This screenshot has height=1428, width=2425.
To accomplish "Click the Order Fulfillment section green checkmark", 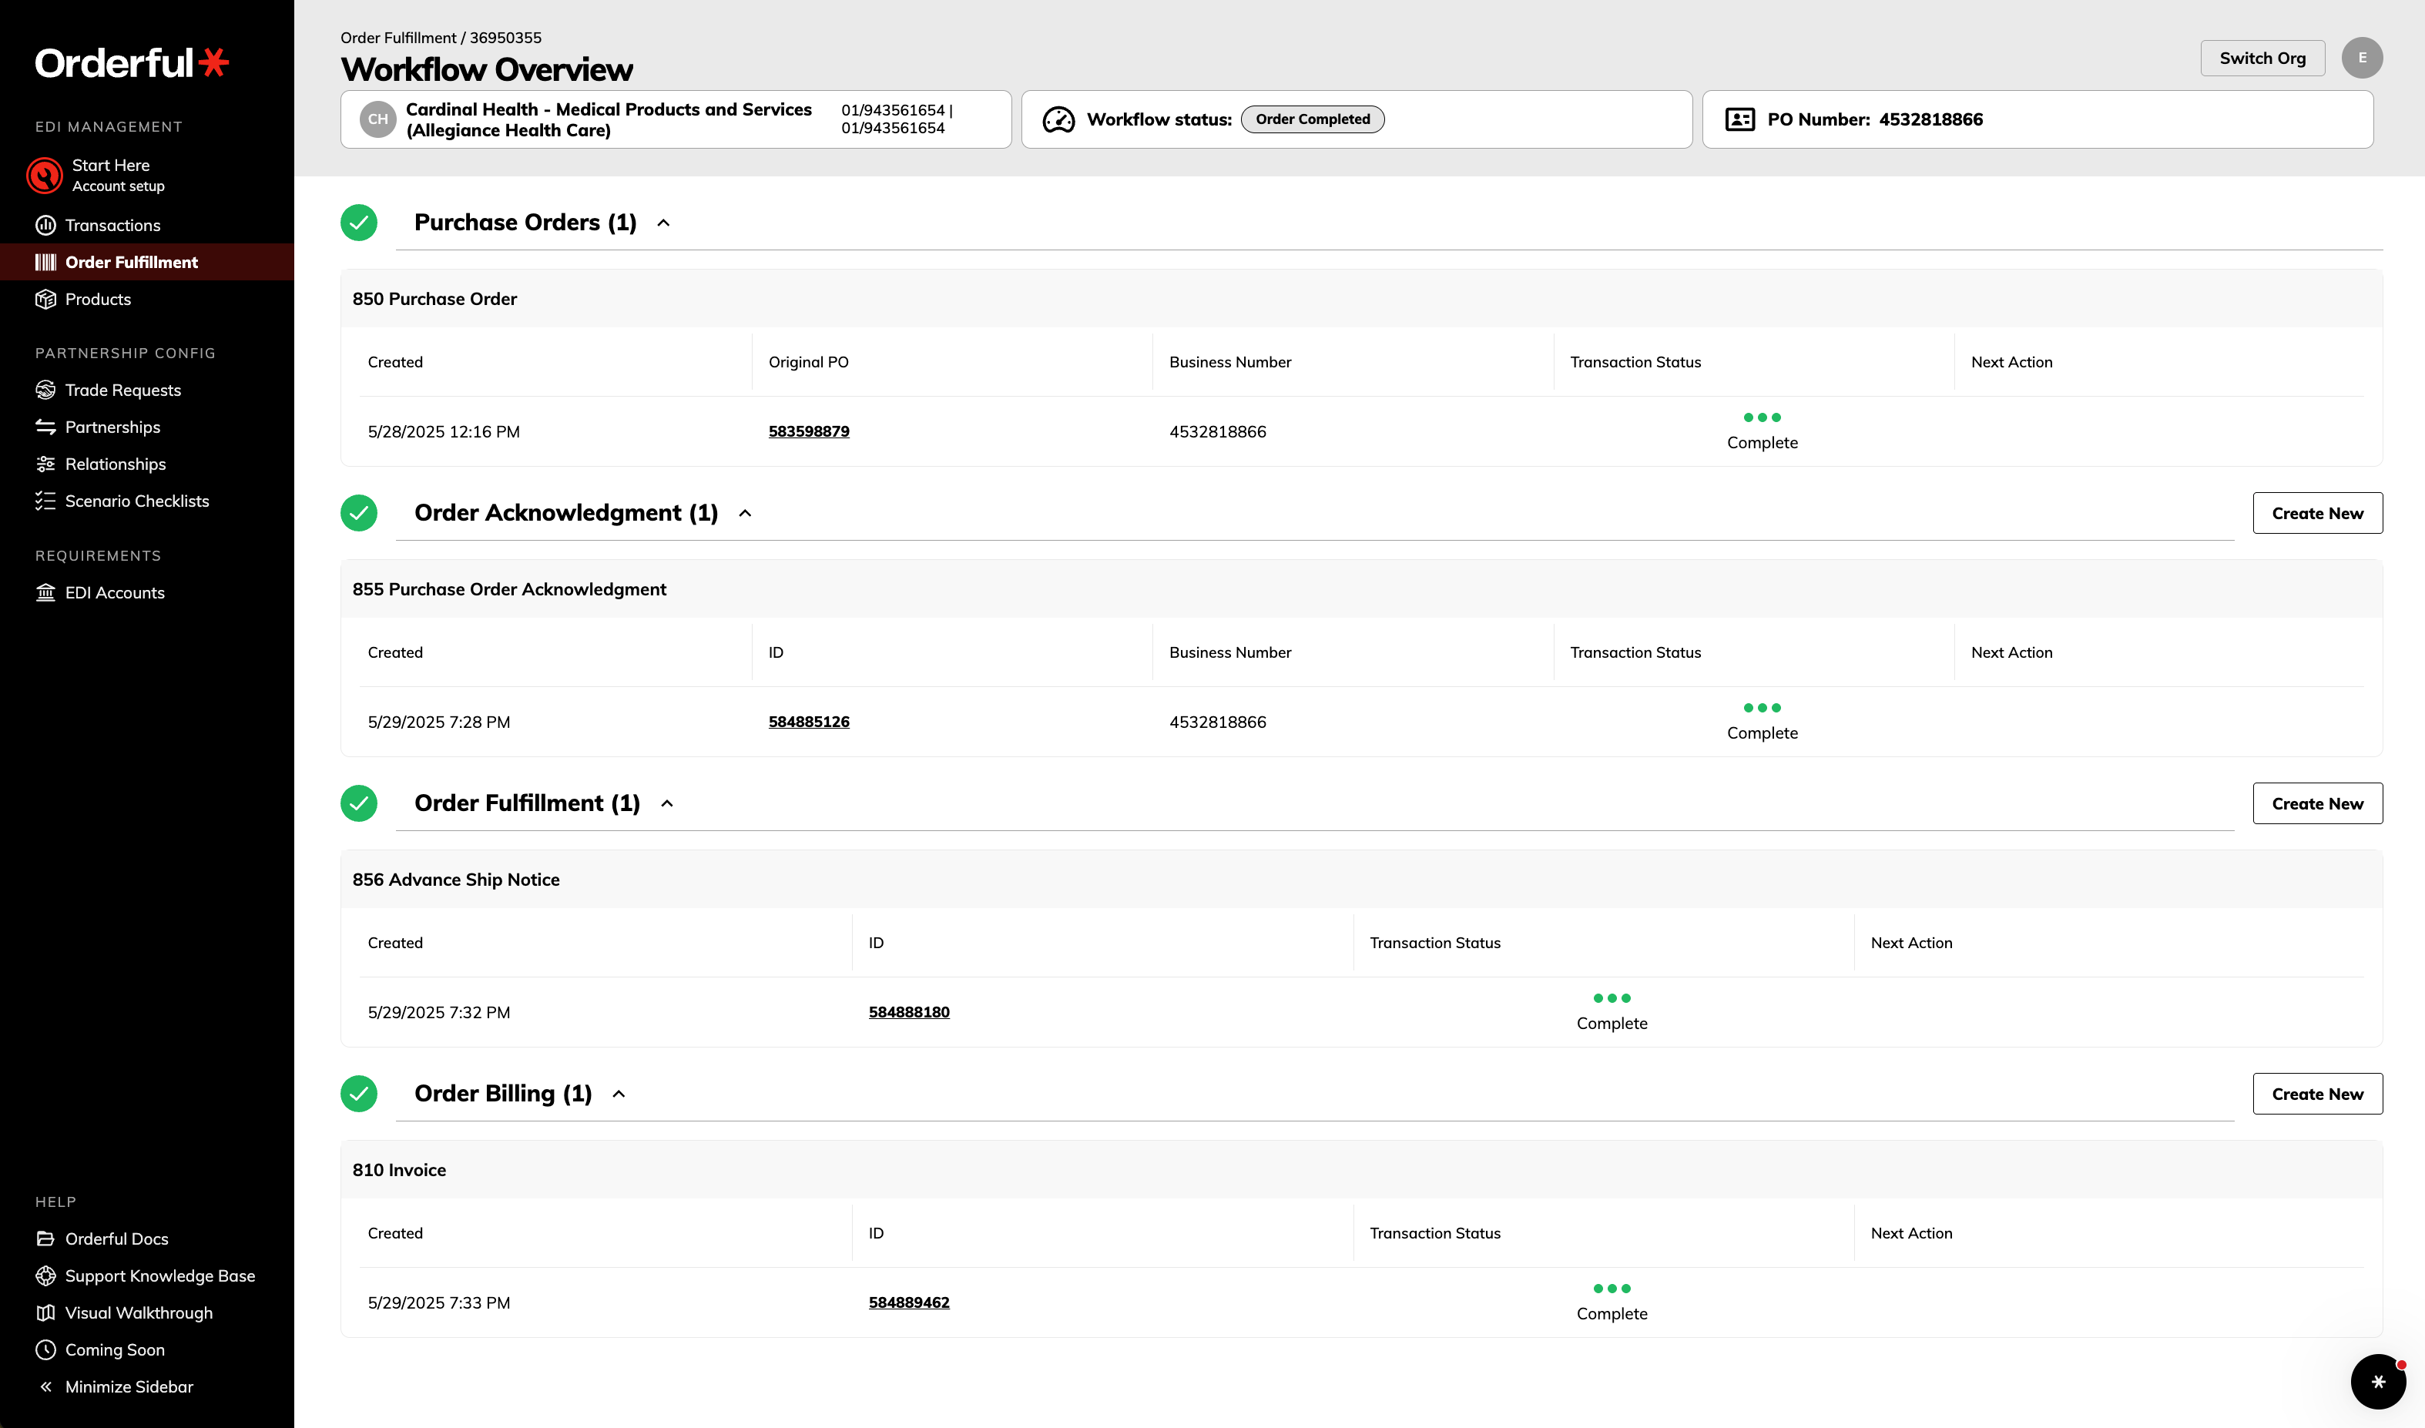I will tap(359, 803).
